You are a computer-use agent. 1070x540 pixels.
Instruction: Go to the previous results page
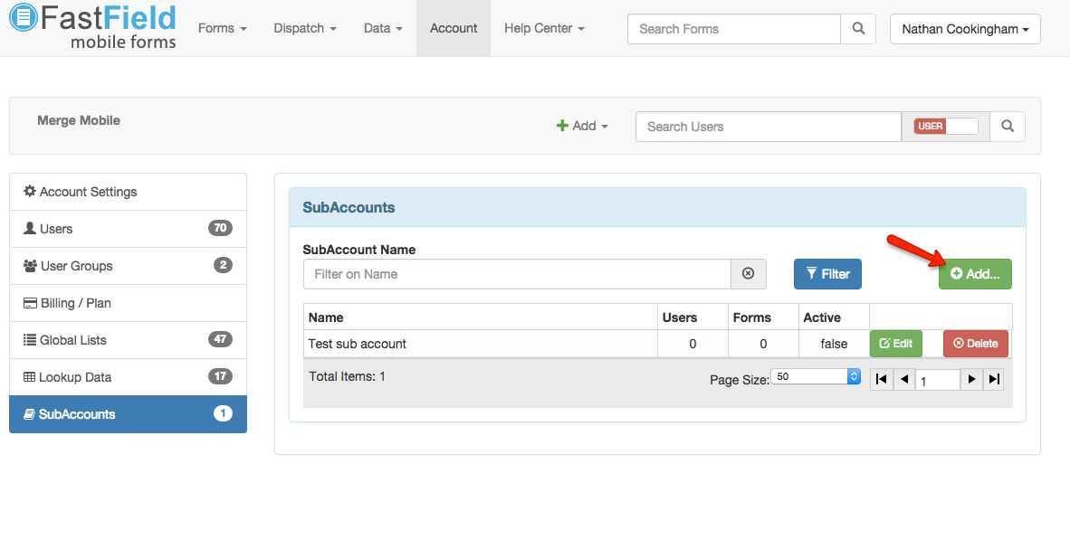(x=904, y=380)
